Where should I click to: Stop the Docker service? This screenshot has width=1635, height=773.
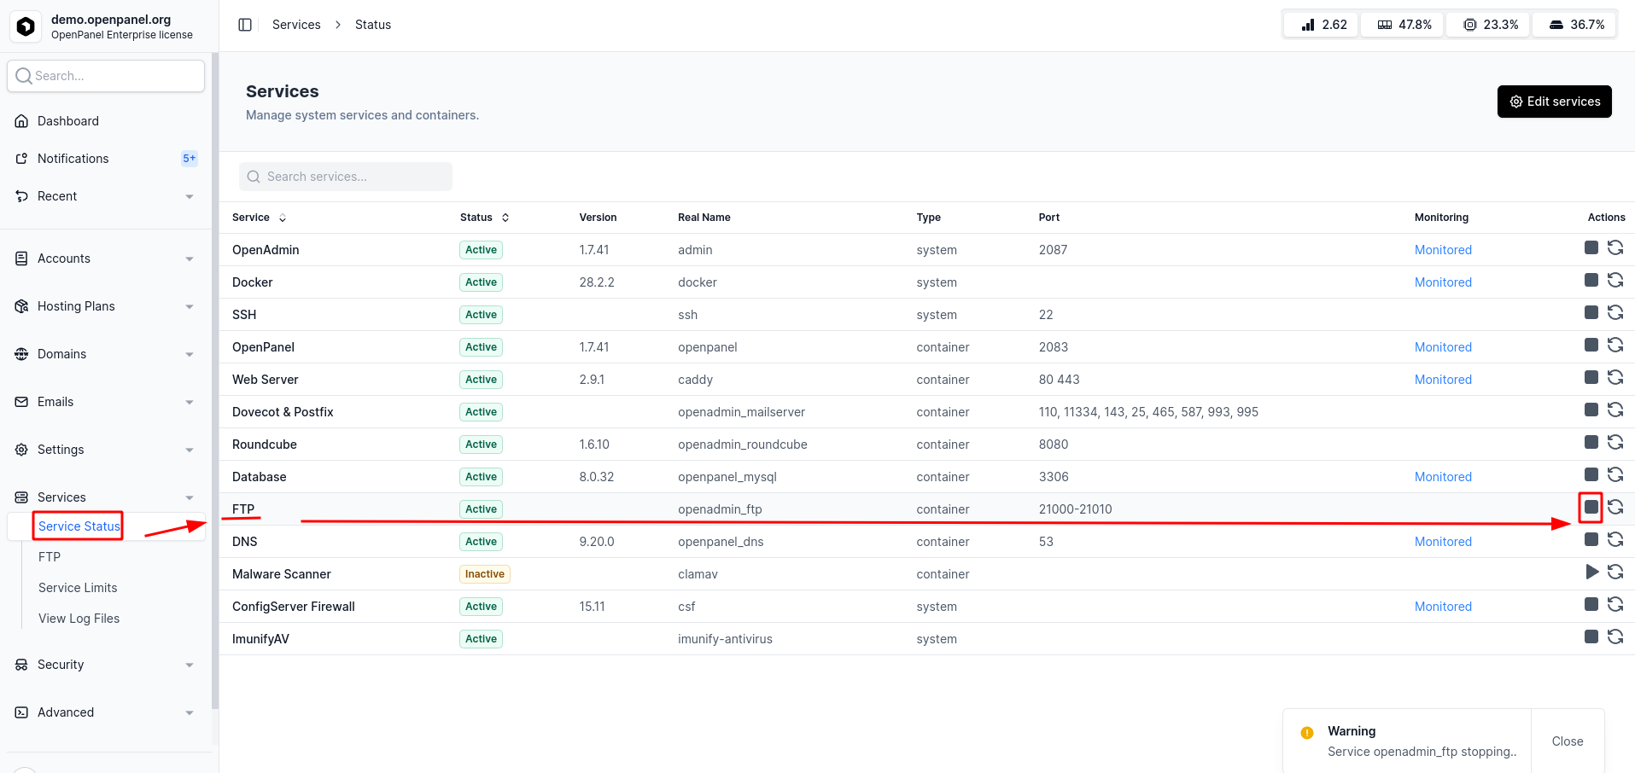(x=1591, y=280)
